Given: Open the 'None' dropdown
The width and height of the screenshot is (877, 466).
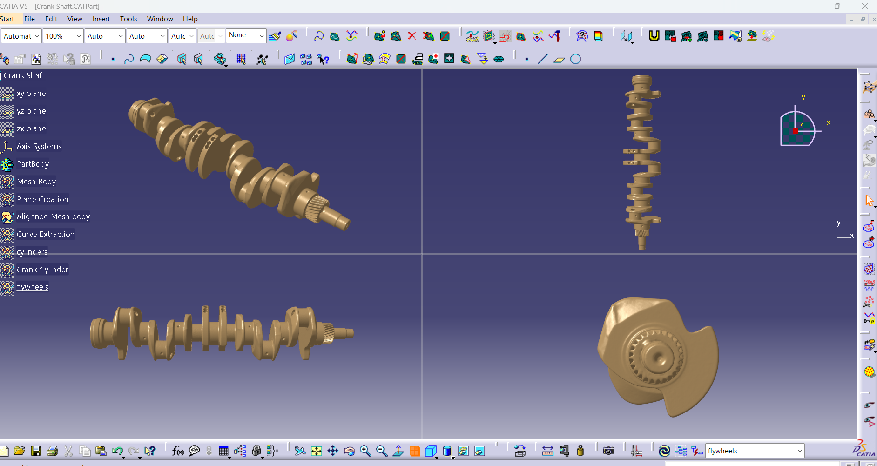Looking at the screenshot, I should point(246,35).
